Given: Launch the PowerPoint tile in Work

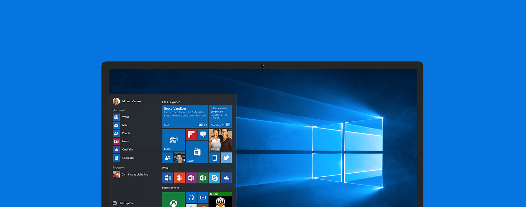Looking at the screenshot, I should [179, 178].
